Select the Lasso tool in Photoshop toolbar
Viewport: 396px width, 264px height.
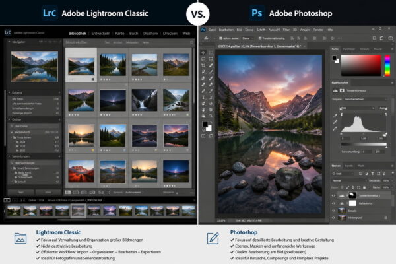(x=203, y=59)
